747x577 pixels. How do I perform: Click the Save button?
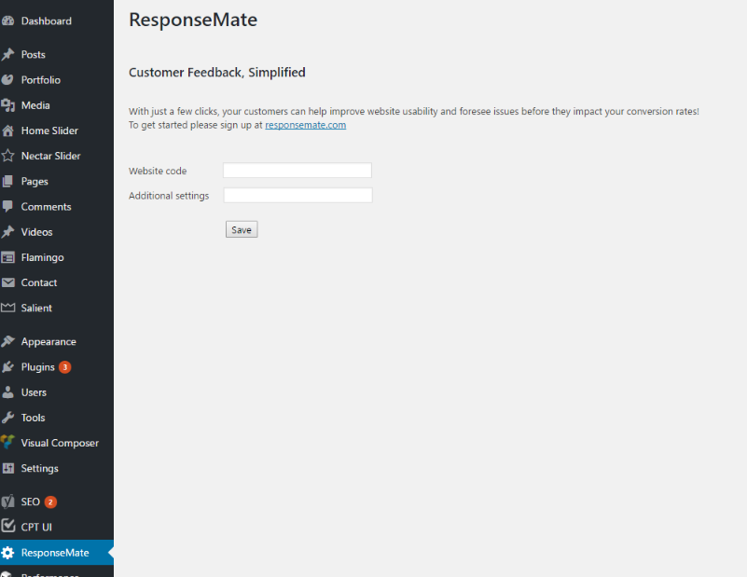[242, 229]
